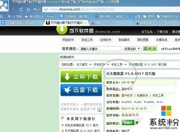Click the star rating icons
The image size is (180, 132).
coord(130,115)
